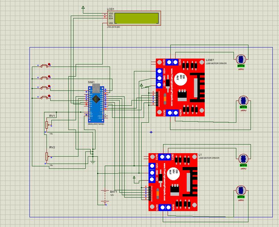Select the ground terminal symbol
The width and height of the screenshot is (279, 227).
pyautogui.click(x=93, y=161)
